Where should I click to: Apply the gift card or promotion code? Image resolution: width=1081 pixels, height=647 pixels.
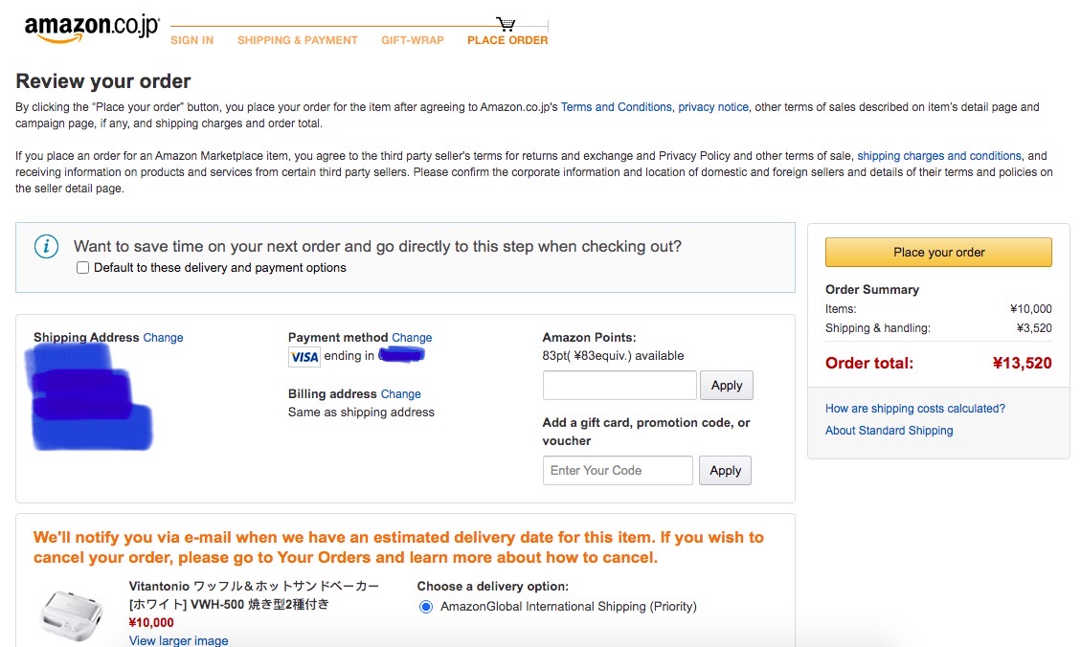click(x=725, y=471)
